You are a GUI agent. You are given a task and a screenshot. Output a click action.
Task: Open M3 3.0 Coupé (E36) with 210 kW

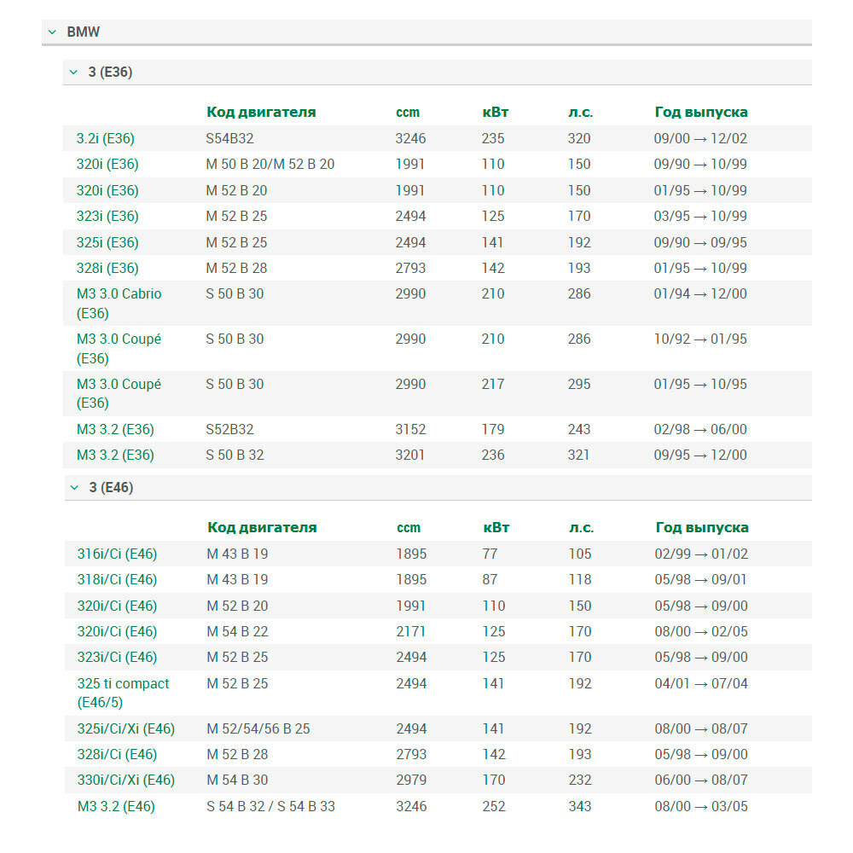coord(119,349)
